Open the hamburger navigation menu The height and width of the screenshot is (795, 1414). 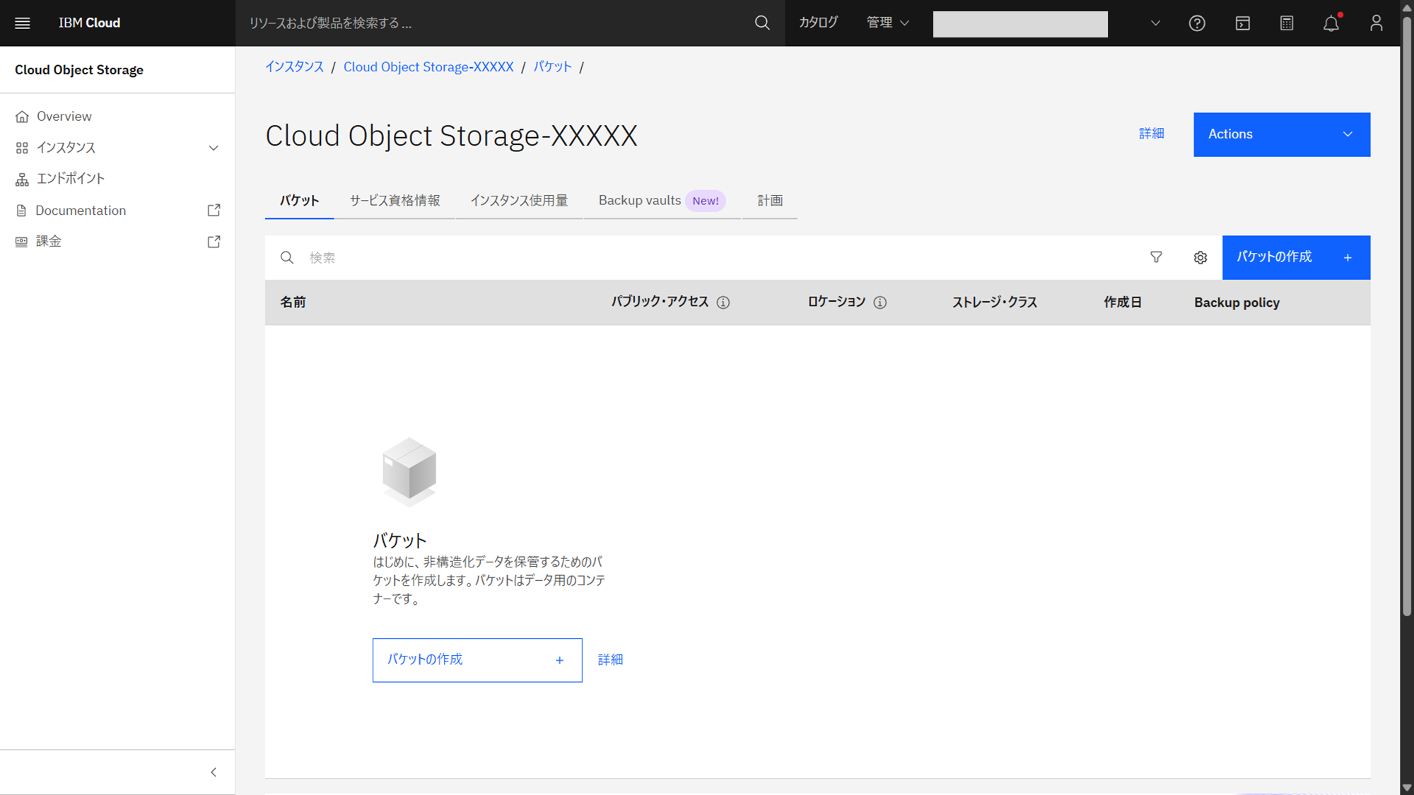pyautogui.click(x=23, y=23)
